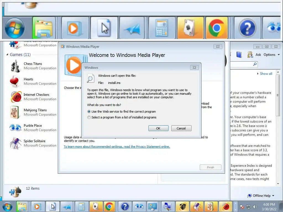Maximize the Help and Support window
283x212 pixels.
pos(267,46)
